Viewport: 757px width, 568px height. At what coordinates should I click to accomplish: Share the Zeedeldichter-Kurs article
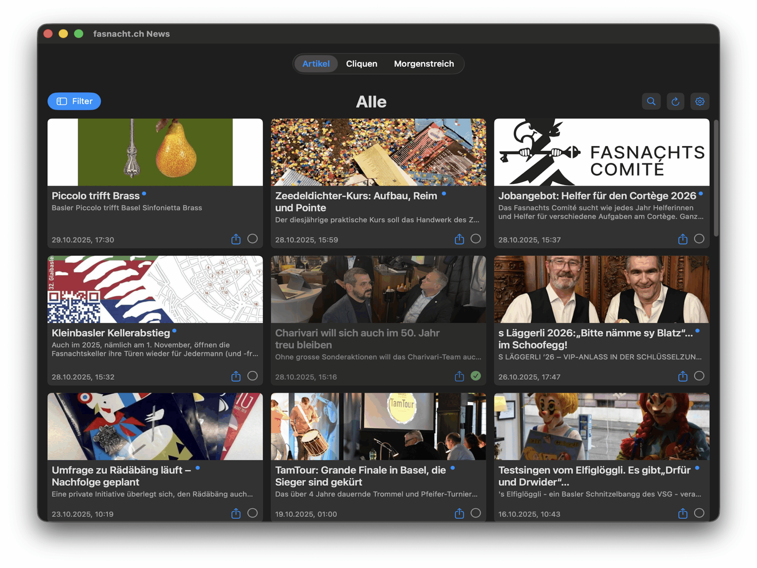[459, 239]
